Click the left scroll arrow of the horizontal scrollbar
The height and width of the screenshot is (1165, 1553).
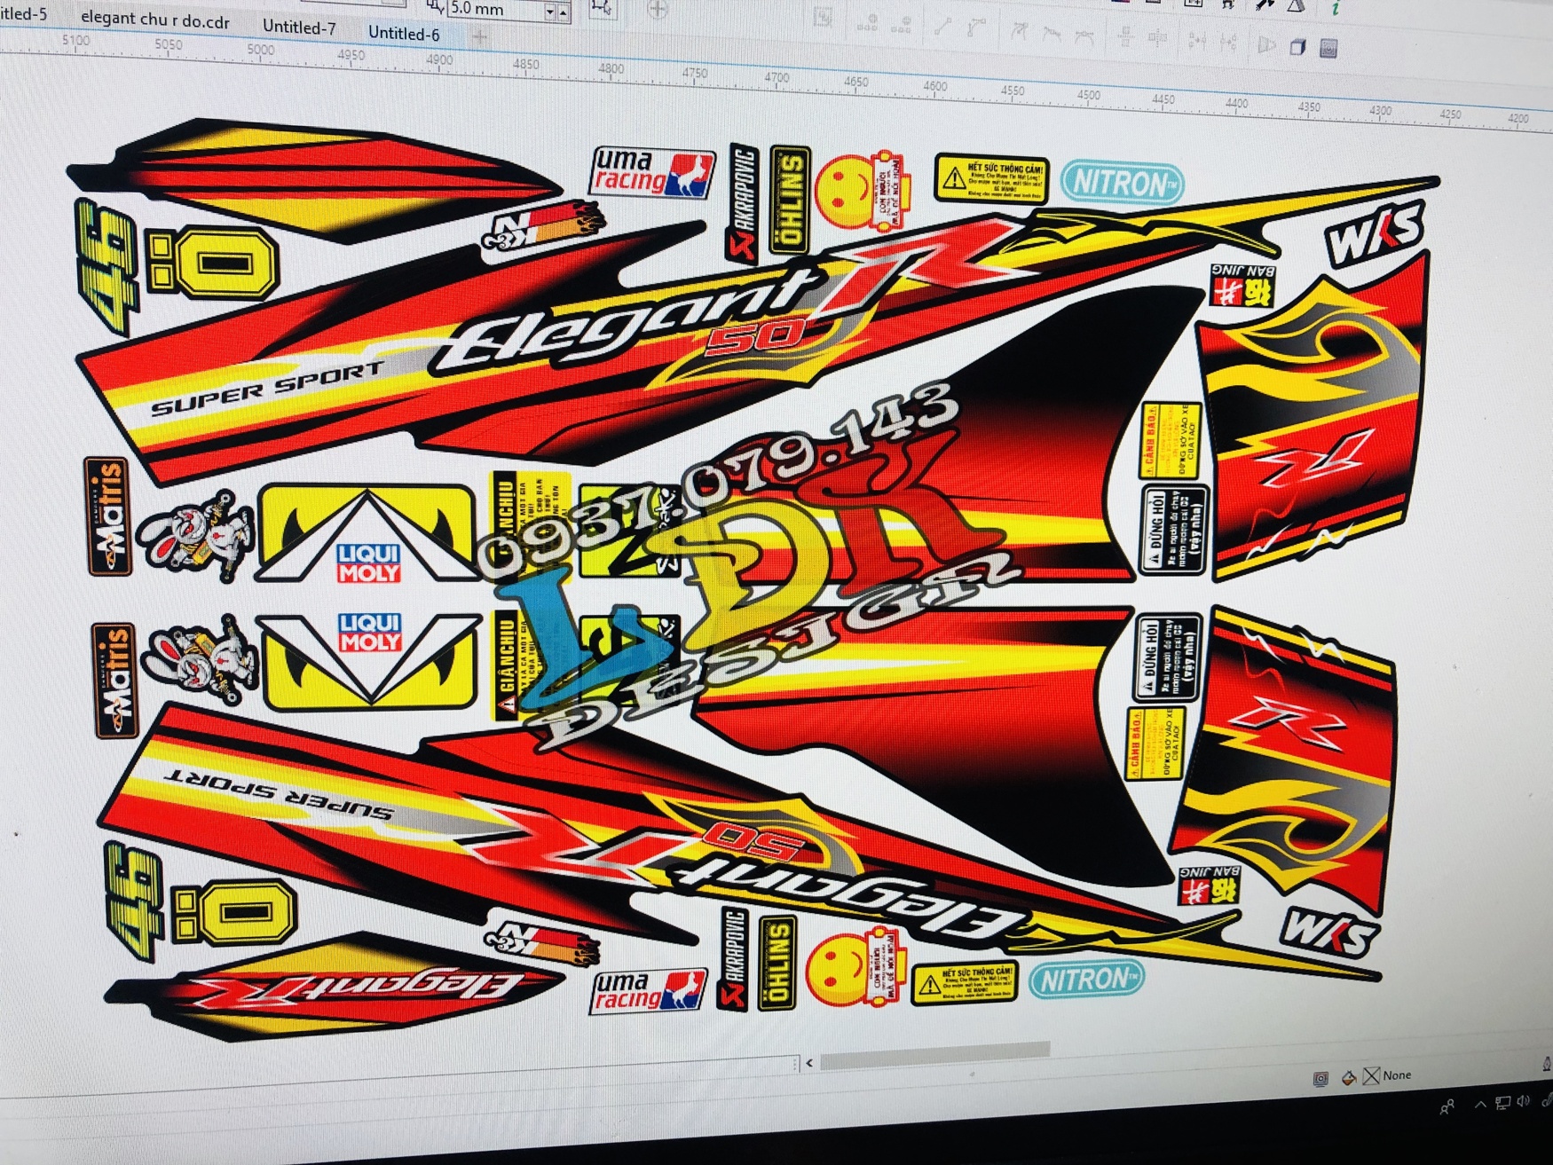(x=809, y=1062)
